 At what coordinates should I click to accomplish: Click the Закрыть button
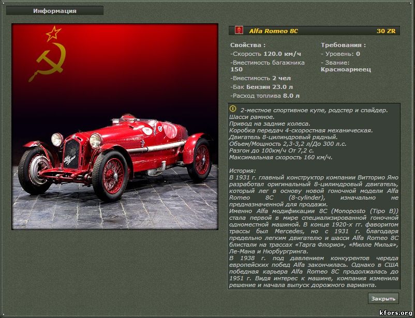tap(383, 298)
